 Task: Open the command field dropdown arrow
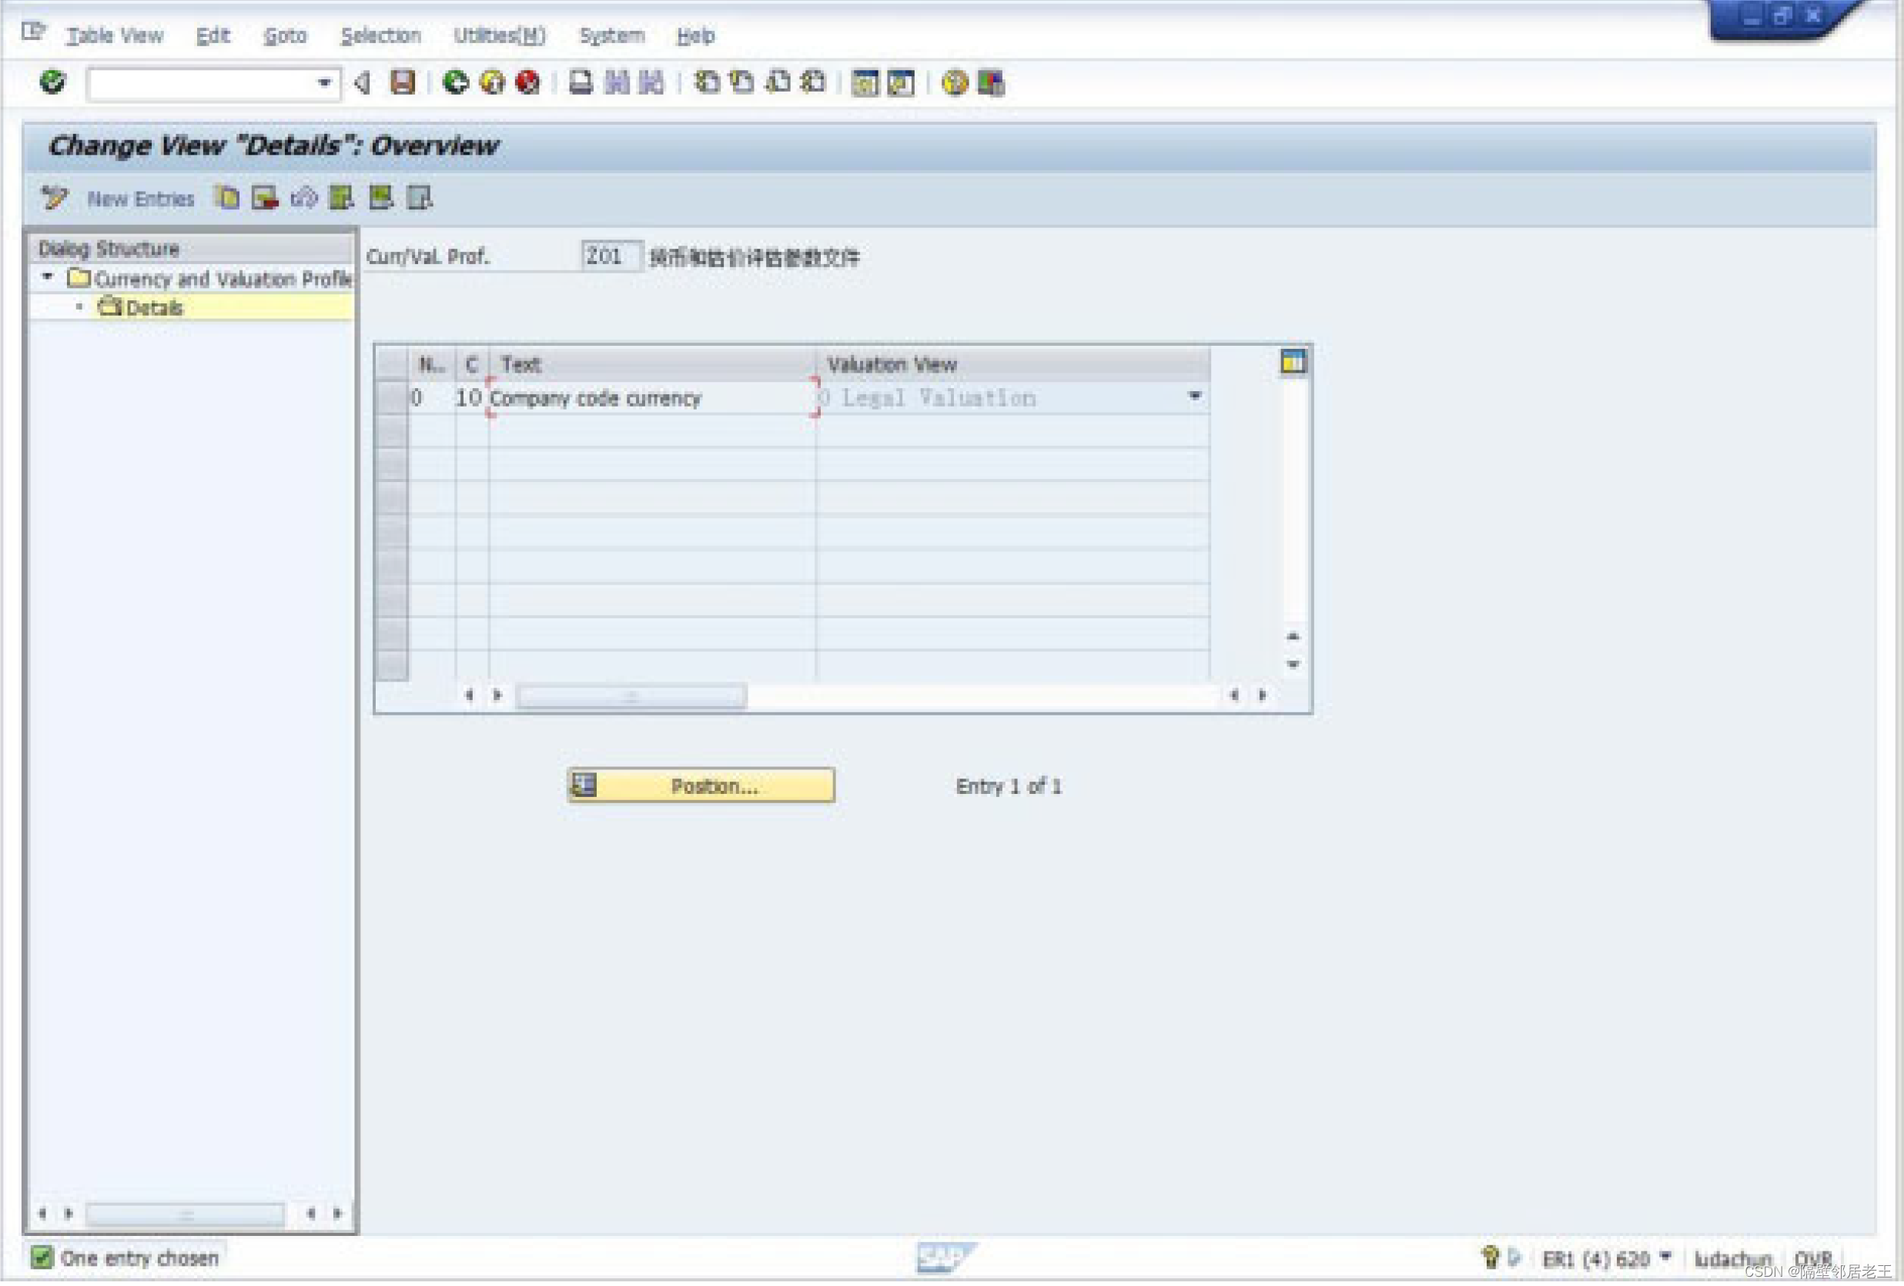324,83
